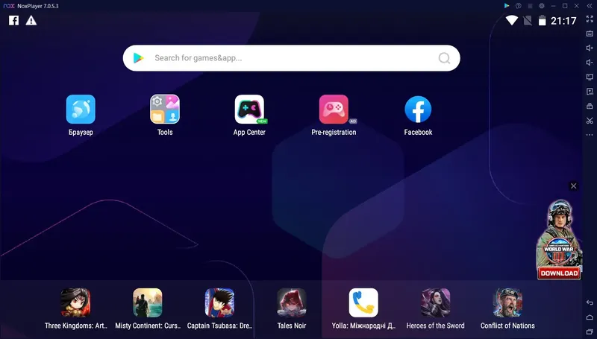Launch Heroes of the Sword icon
This screenshot has height=339, width=597.
(x=436, y=302)
